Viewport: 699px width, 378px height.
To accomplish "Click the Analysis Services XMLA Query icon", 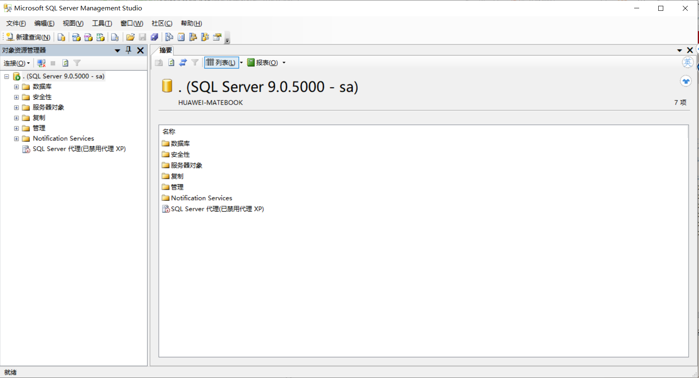I will 100,37.
